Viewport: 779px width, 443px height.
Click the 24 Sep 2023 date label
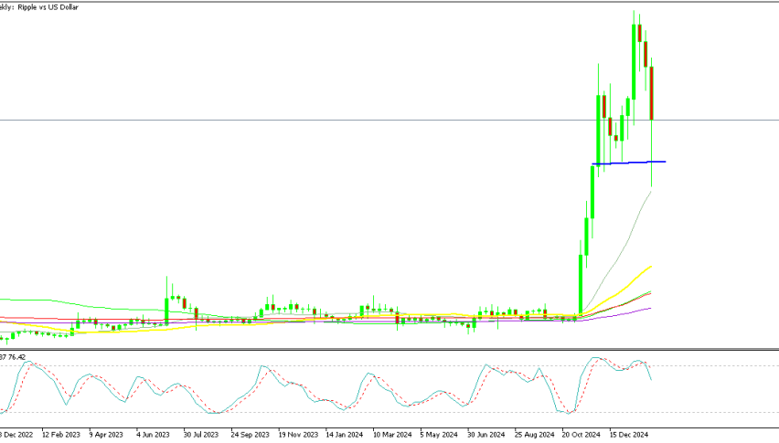pos(250,435)
